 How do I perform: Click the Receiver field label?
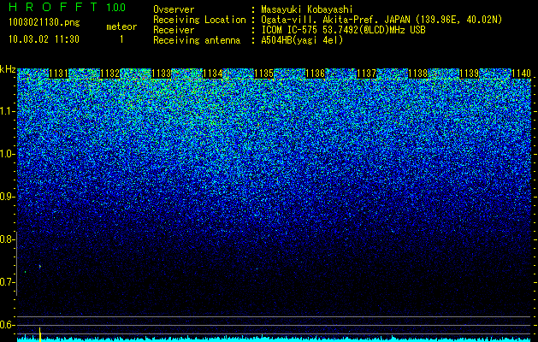click(x=174, y=30)
